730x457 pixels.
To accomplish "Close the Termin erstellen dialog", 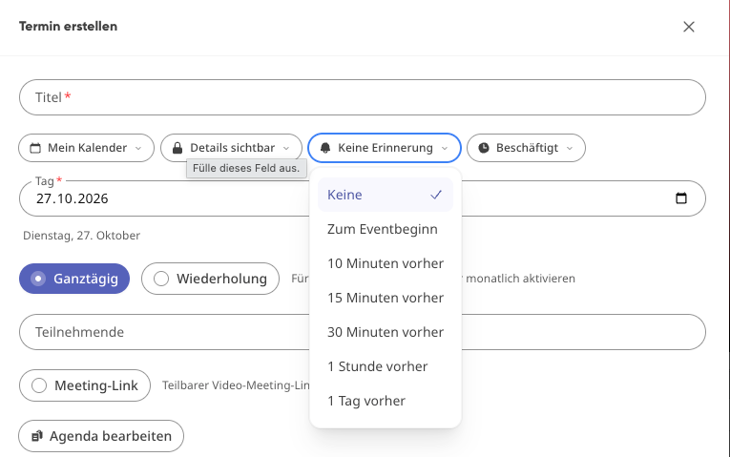I will pos(689,27).
